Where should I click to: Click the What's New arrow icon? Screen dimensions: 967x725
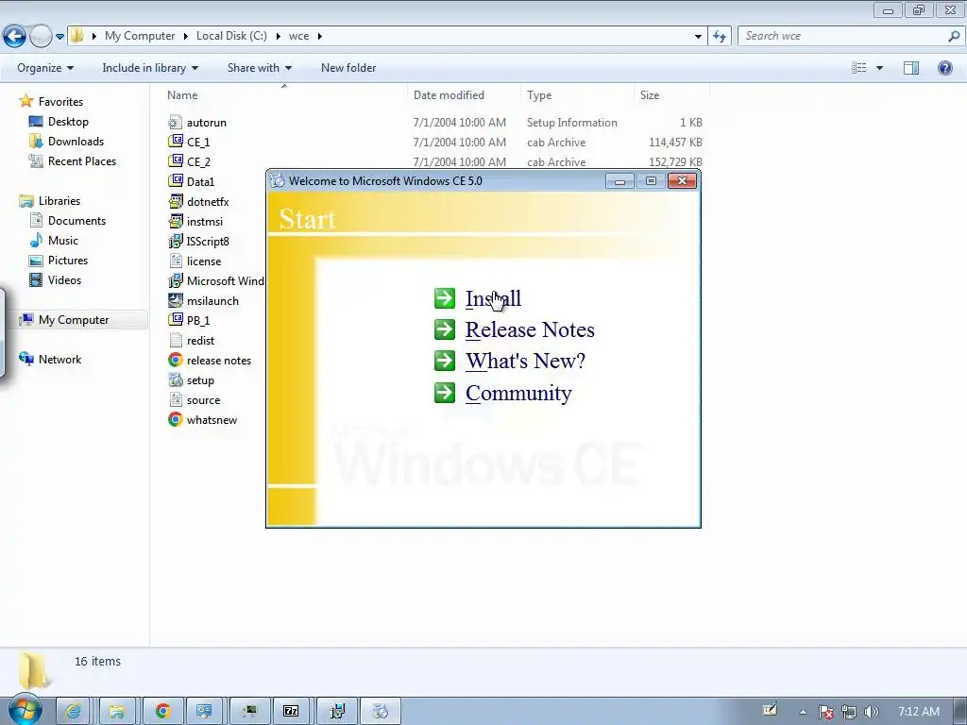click(444, 361)
